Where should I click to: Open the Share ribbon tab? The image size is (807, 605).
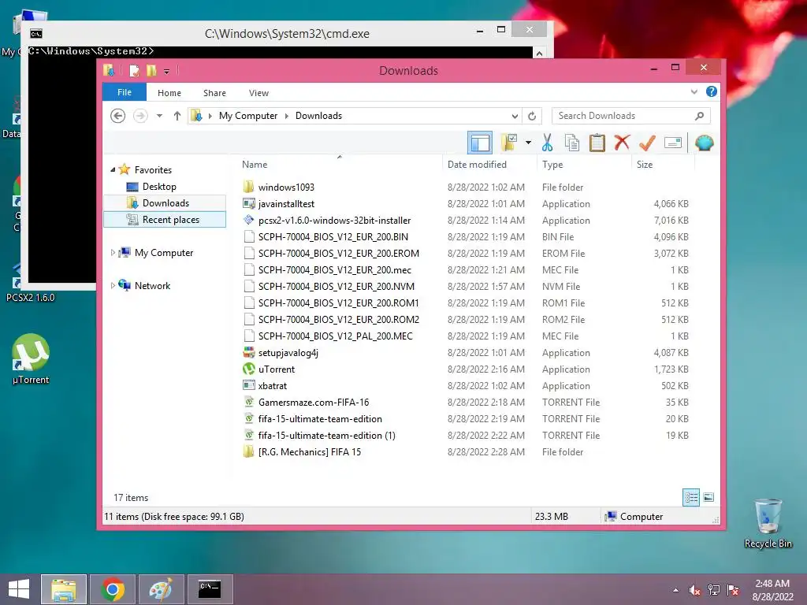coord(214,93)
